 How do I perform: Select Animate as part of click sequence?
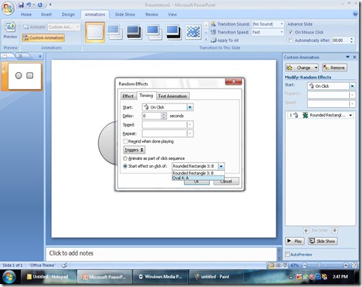coord(125,158)
